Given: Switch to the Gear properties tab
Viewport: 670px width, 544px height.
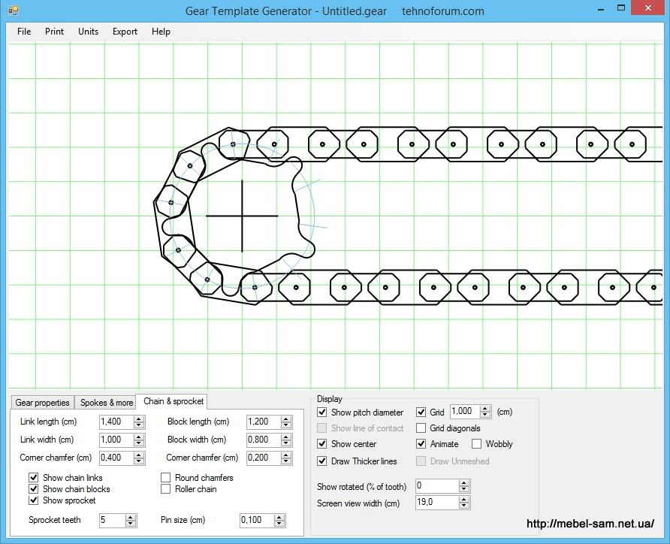Looking at the screenshot, I should click(x=42, y=403).
